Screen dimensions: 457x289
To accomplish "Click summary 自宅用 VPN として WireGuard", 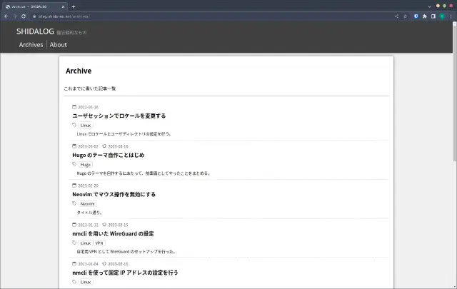I will pos(126,252).
